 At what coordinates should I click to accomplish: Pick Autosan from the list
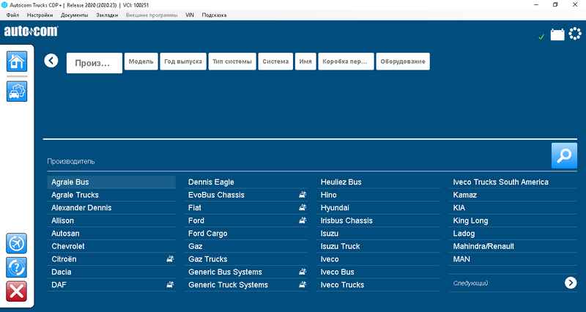tap(111, 234)
